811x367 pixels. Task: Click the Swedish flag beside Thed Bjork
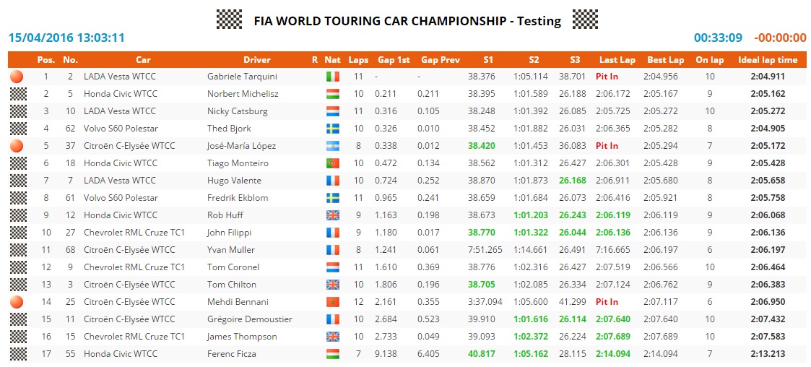point(332,129)
